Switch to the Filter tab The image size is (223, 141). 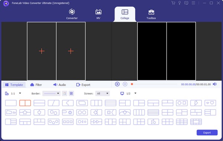coord(36,85)
